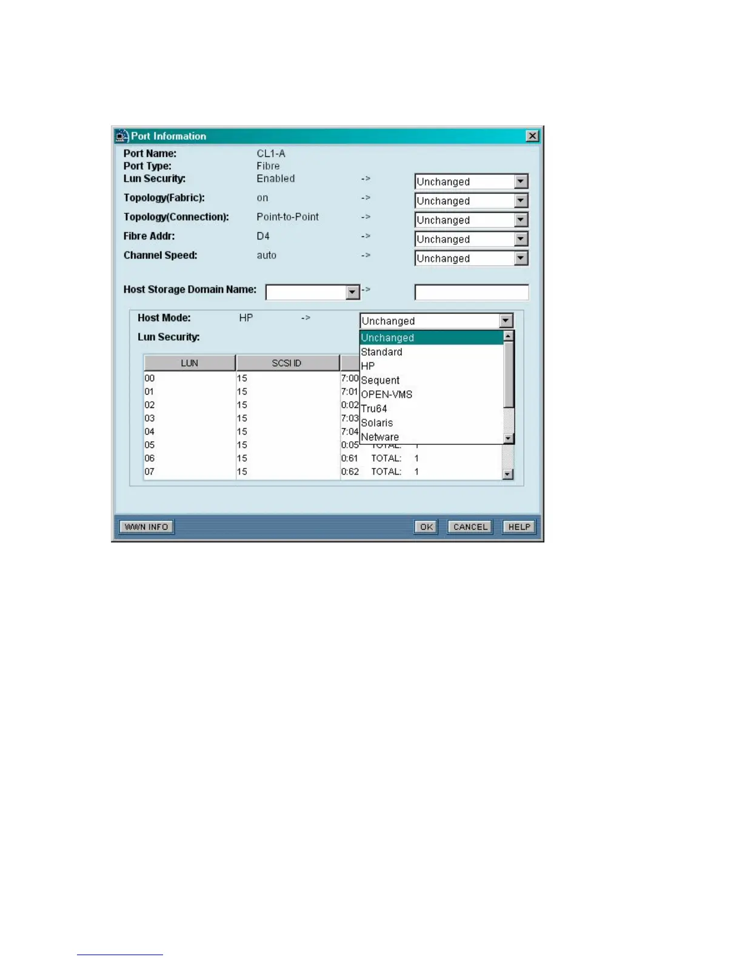The width and height of the screenshot is (742, 960).
Task: Click the host mode list scroll up arrow
Action: pos(509,336)
